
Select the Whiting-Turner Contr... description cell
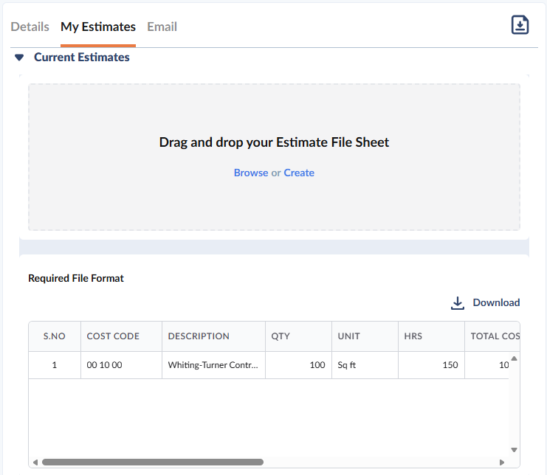[x=213, y=365]
